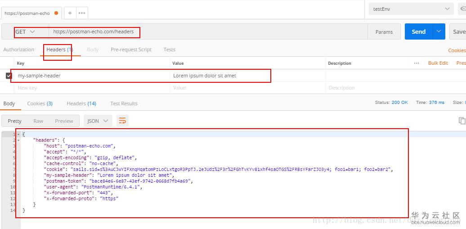Click the Description column header
Viewport: 466px width, 229px height.
tap(340, 63)
